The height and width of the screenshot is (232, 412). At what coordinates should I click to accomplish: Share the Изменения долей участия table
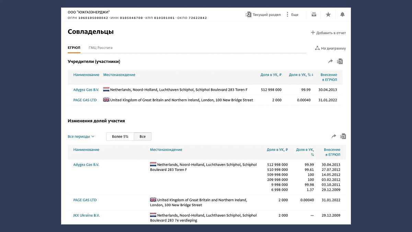coord(334,136)
